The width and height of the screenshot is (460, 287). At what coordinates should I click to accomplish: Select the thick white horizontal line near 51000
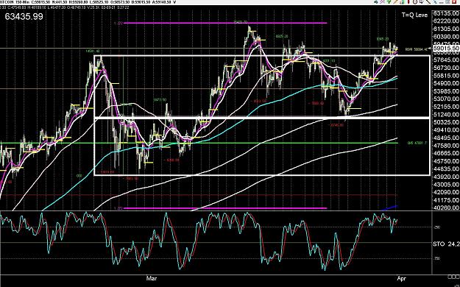point(262,118)
